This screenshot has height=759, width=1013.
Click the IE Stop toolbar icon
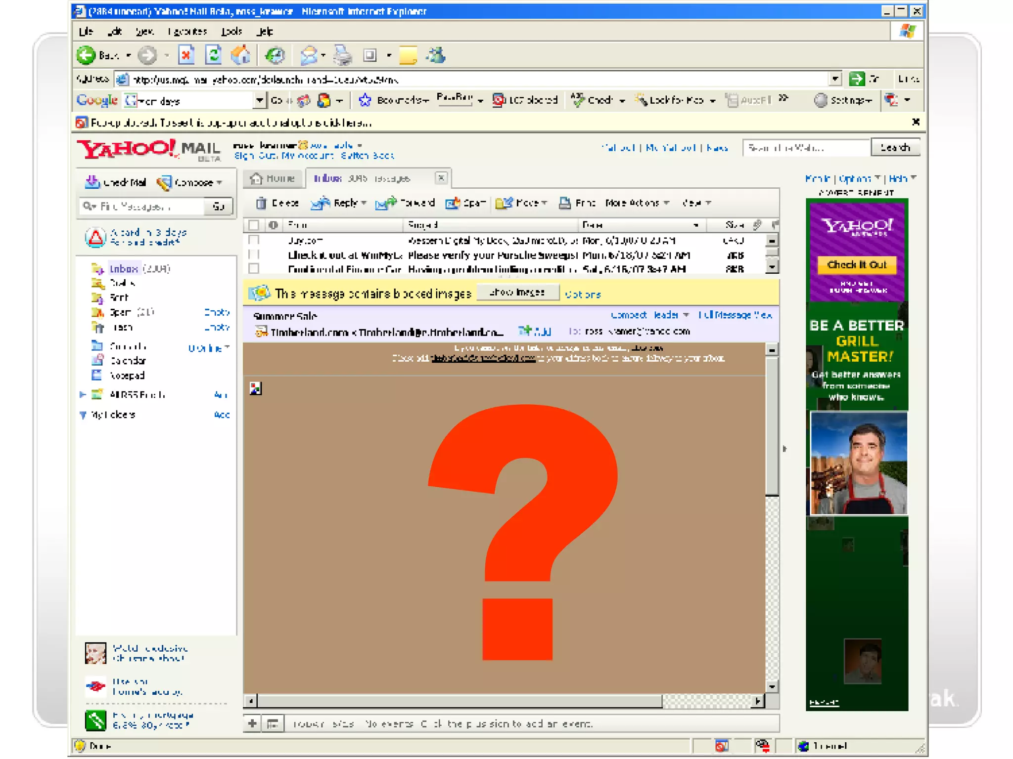click(186, 55)
